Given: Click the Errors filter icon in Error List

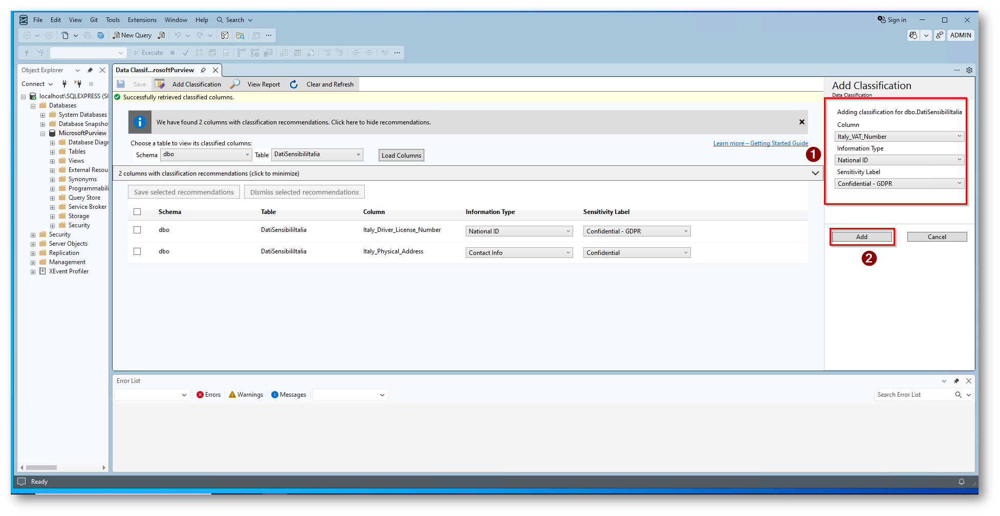Looking at the screenshot, I should point(200,395).
